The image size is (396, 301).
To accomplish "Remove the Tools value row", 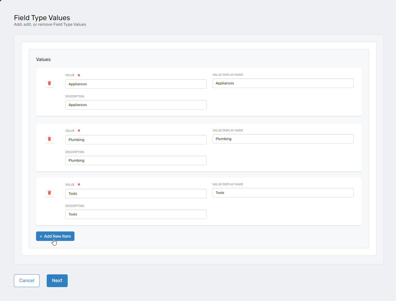I will [49, 193].
